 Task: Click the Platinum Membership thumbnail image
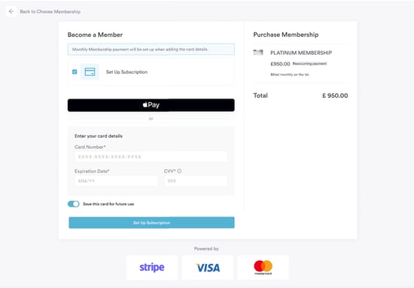pyautogui.click(x=258, y=52)
